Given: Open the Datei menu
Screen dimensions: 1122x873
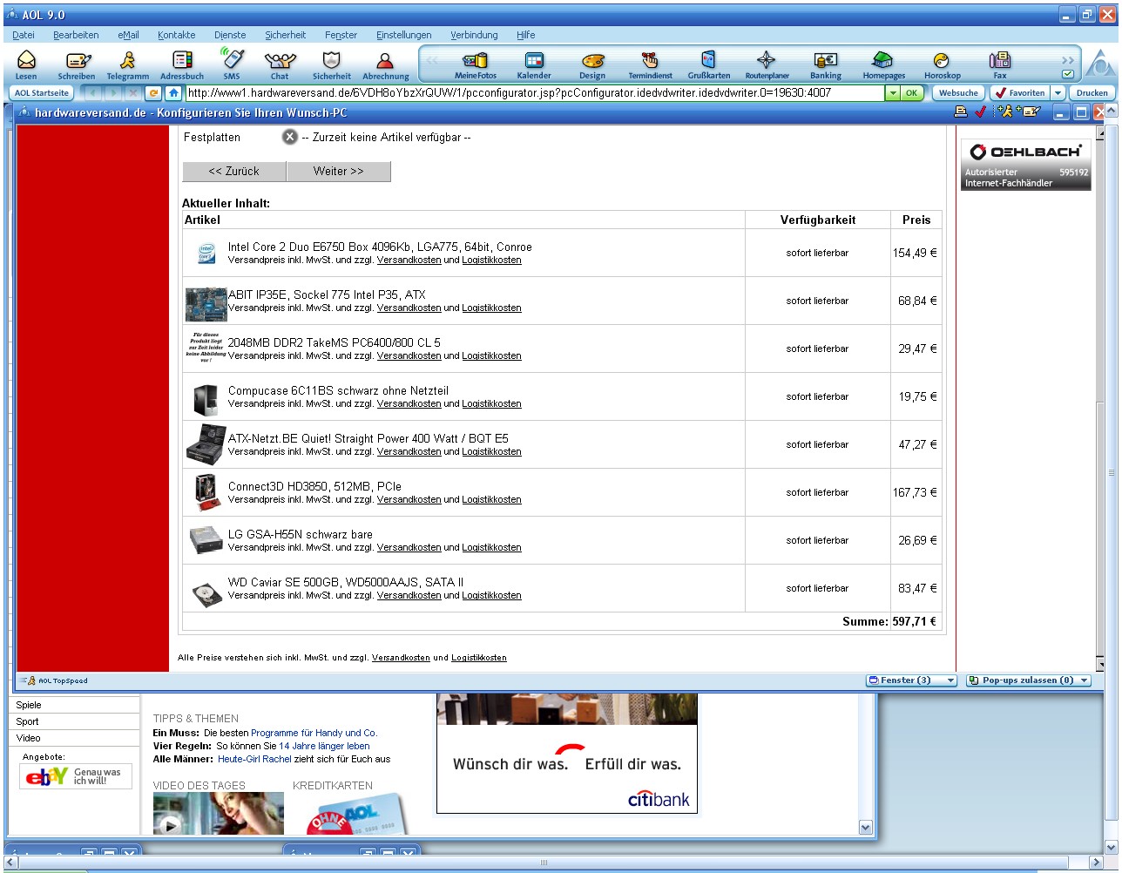Looking at the screenshot, I should (24, 35).
